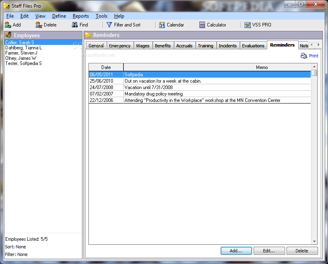Click the Add... reminder button
This screenshot has width=328, height=264.
click(x=236, y=251)
